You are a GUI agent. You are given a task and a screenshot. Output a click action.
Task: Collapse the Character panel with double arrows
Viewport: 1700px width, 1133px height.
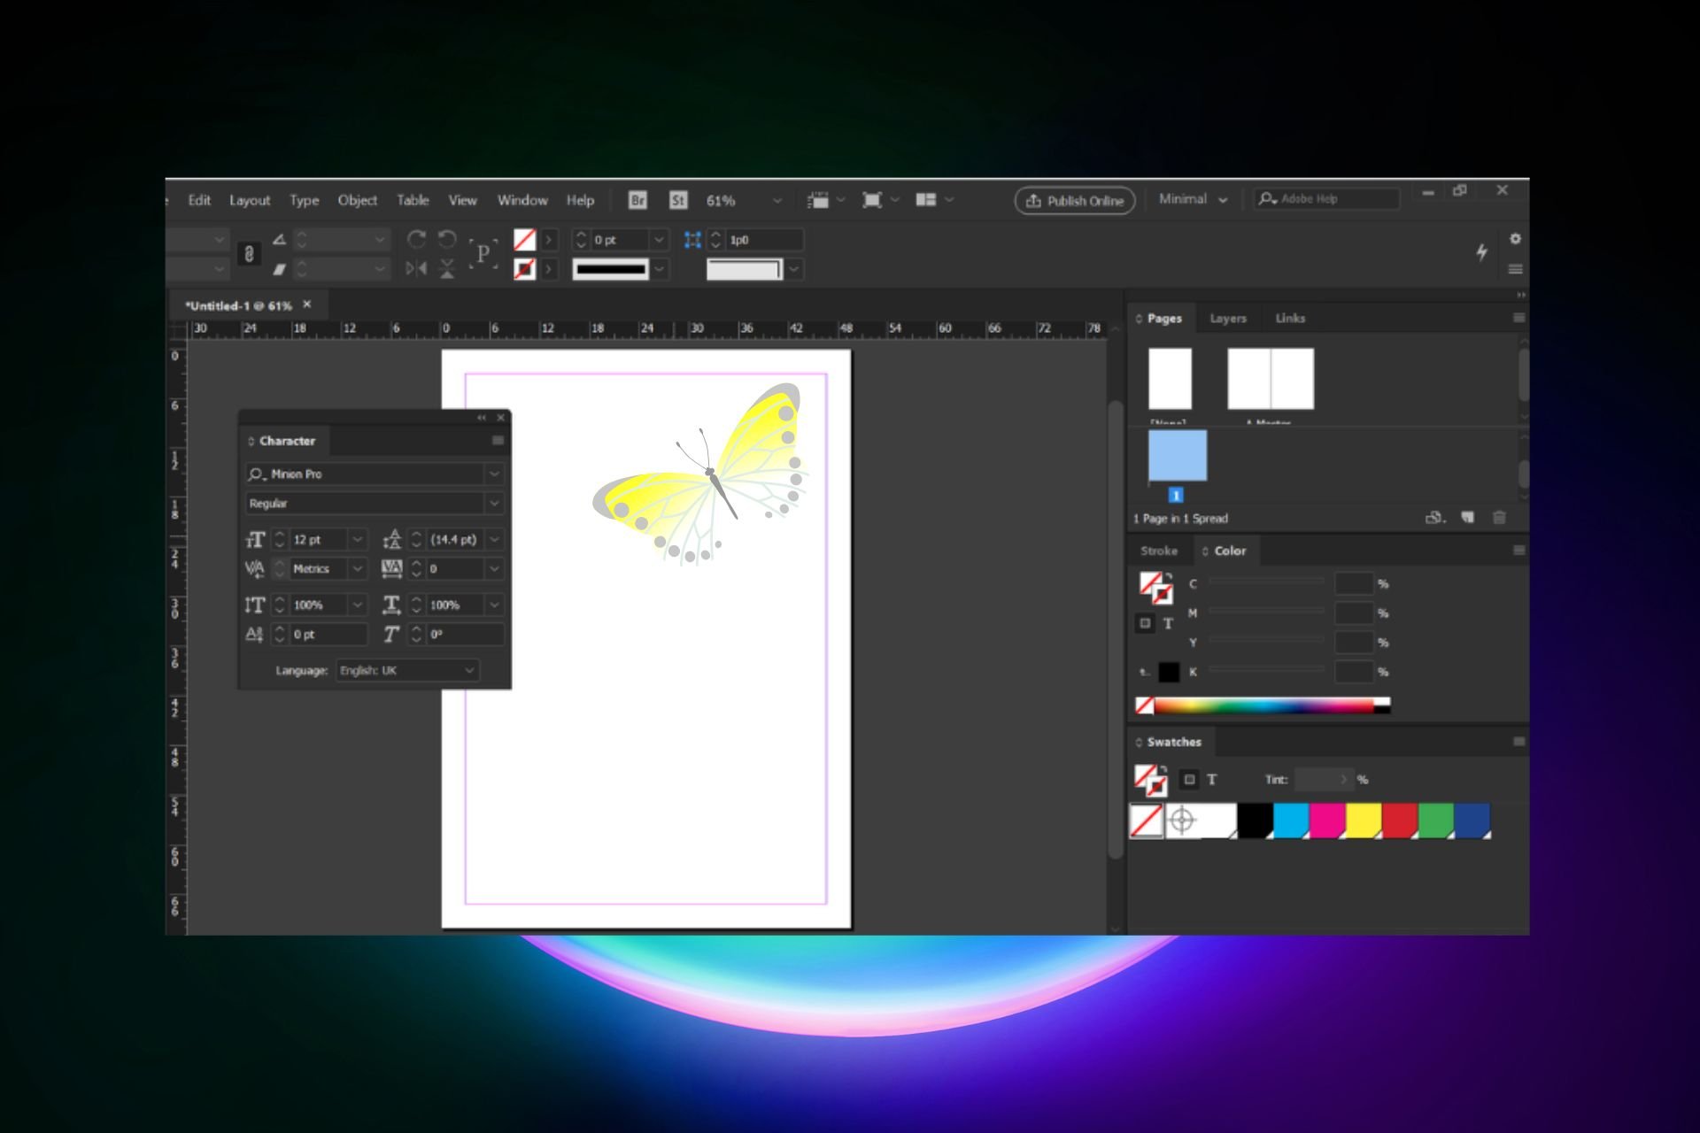[x=482, y=418]
